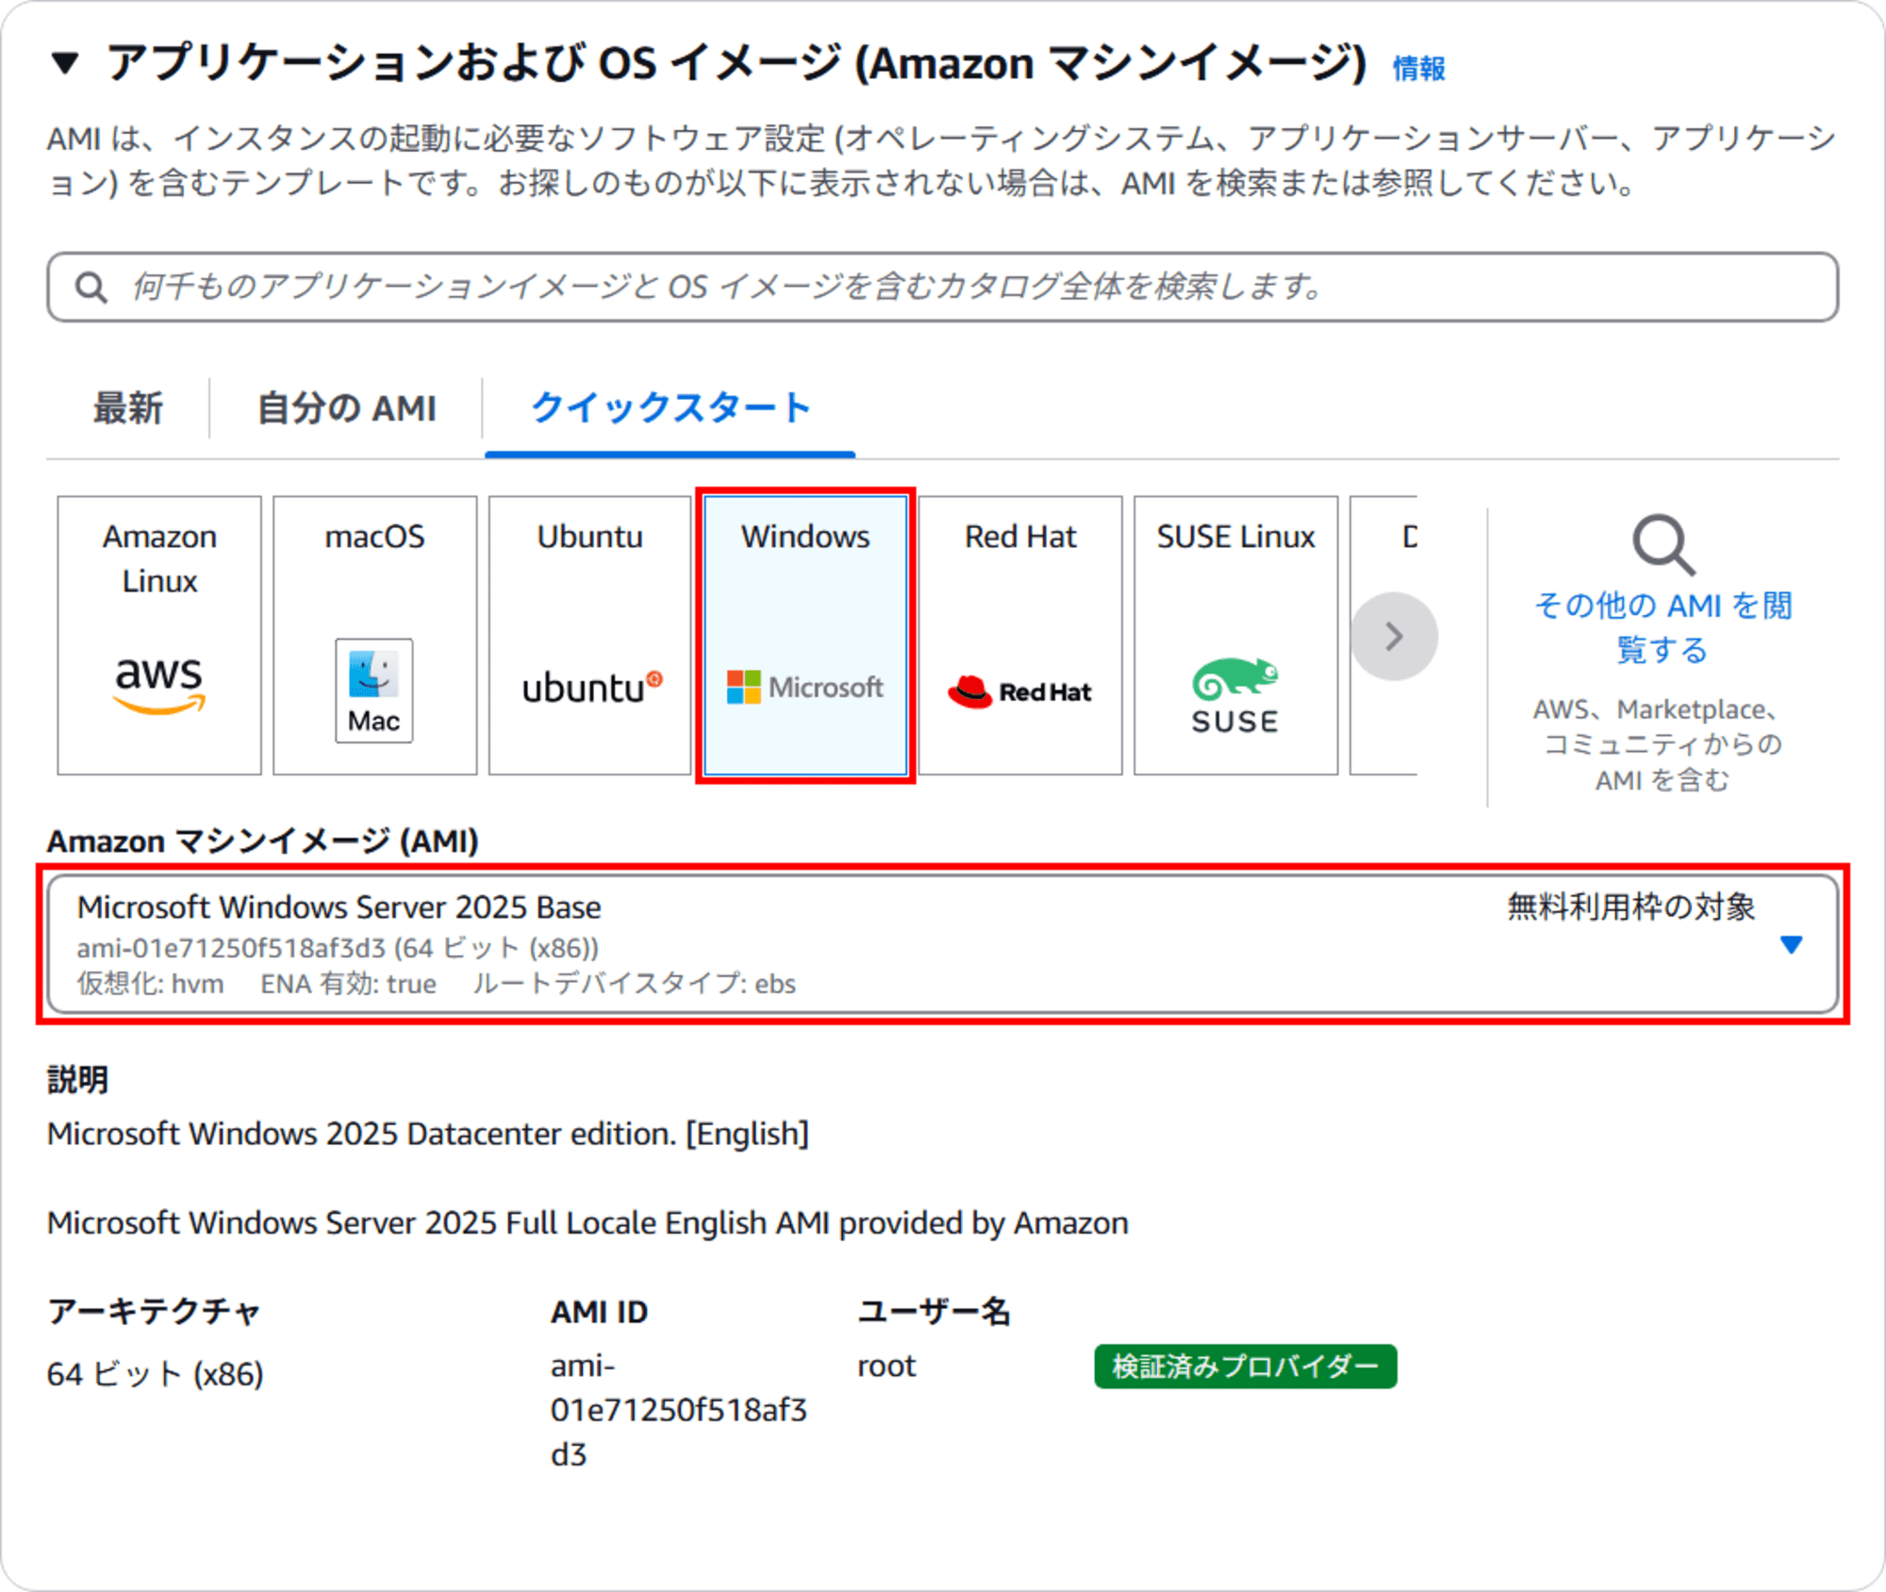Image resolution: width=1886 pixels, height=1592 pixels.
Task: Click AWS、Marketplace、コミュニティ description text
Action: pos(1662,745)
